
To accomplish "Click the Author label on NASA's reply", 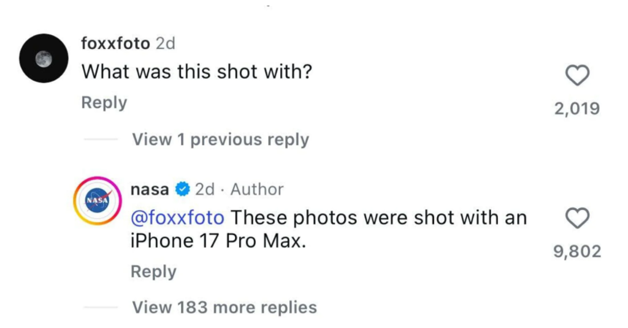I will click(257, 190).
